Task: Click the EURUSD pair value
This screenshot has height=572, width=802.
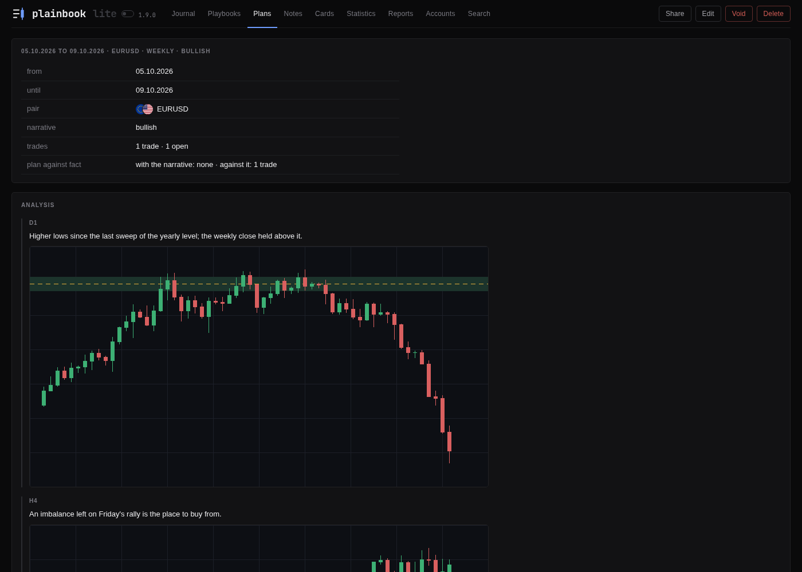Action: 172,109
